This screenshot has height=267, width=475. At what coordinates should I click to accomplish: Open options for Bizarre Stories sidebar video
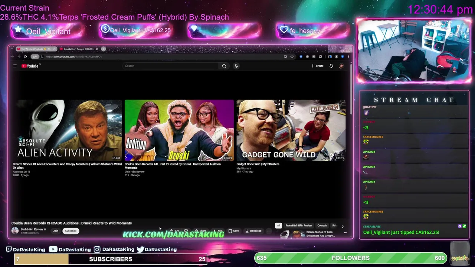[345, 233]
